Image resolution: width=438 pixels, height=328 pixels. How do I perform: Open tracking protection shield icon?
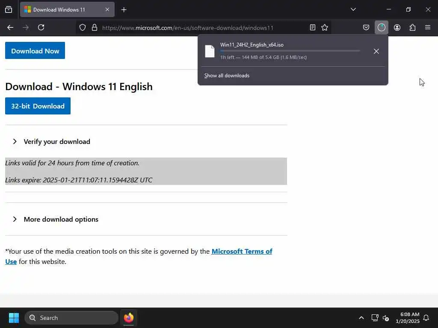(x=83, y=28)
